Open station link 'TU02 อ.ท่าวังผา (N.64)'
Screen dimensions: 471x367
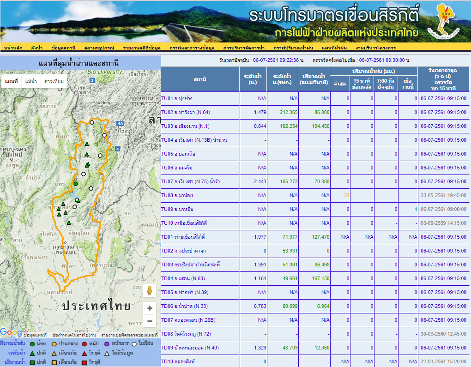point(186,112)
